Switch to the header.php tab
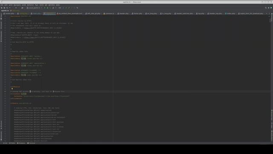This screenshot has width=273, height=154. 123,13
